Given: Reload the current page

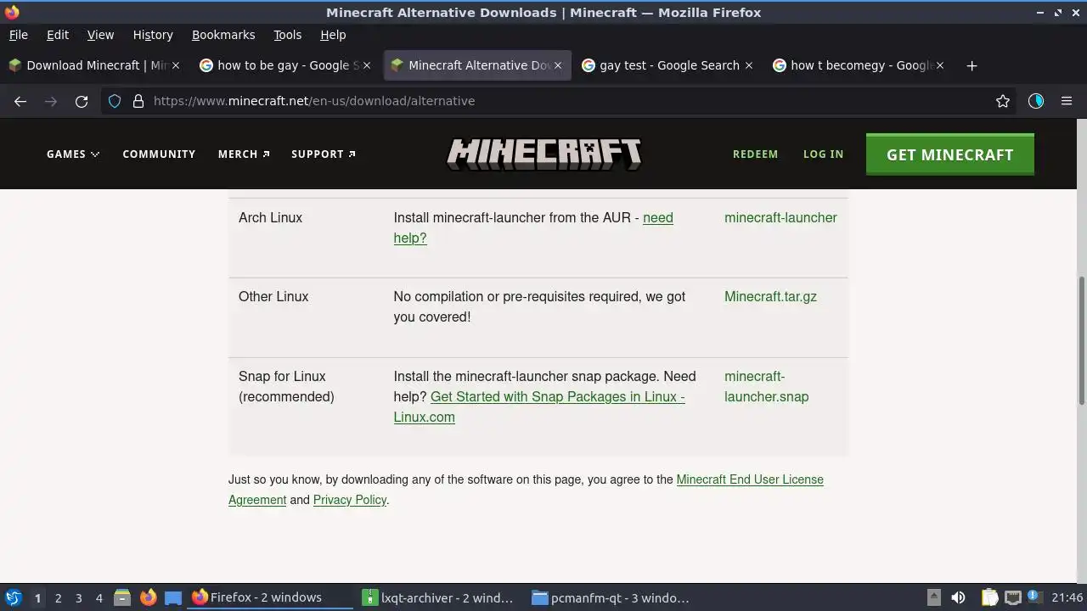Looking at the screenshot, I should click(82, 101).
